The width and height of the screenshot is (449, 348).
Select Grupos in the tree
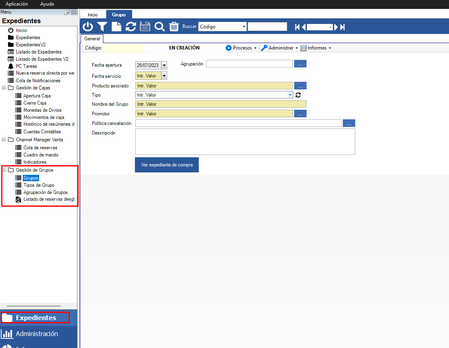(x=31, y=178)
